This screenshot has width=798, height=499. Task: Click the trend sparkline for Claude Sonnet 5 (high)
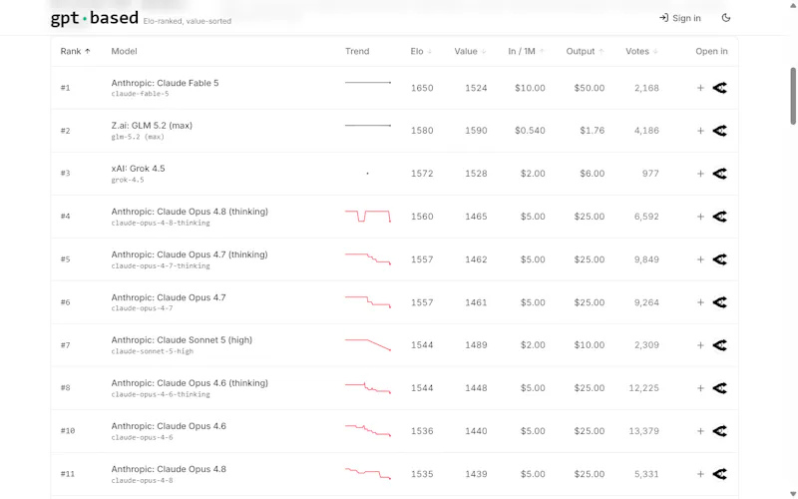pos(368,344)
